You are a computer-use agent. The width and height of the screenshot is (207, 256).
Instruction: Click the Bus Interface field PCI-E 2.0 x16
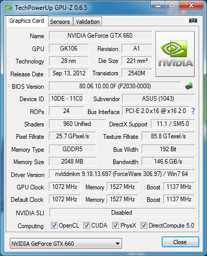(x=156, y=111)
